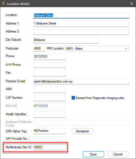The height and width of the screenshot is (159, 136).
Task: Select the MyMedicare Site ID field
Action: pyautogui.click(x=49, y=147)
